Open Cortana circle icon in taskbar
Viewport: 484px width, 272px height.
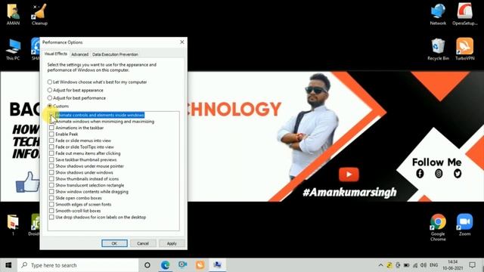[x=147, y=265]
